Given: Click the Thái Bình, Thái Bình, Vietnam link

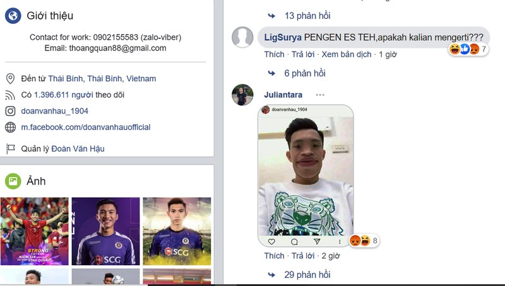Looking at the screenshot, I should click(x=102, y=78).
